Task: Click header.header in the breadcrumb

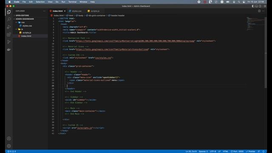Action: [x=118, y=15]
